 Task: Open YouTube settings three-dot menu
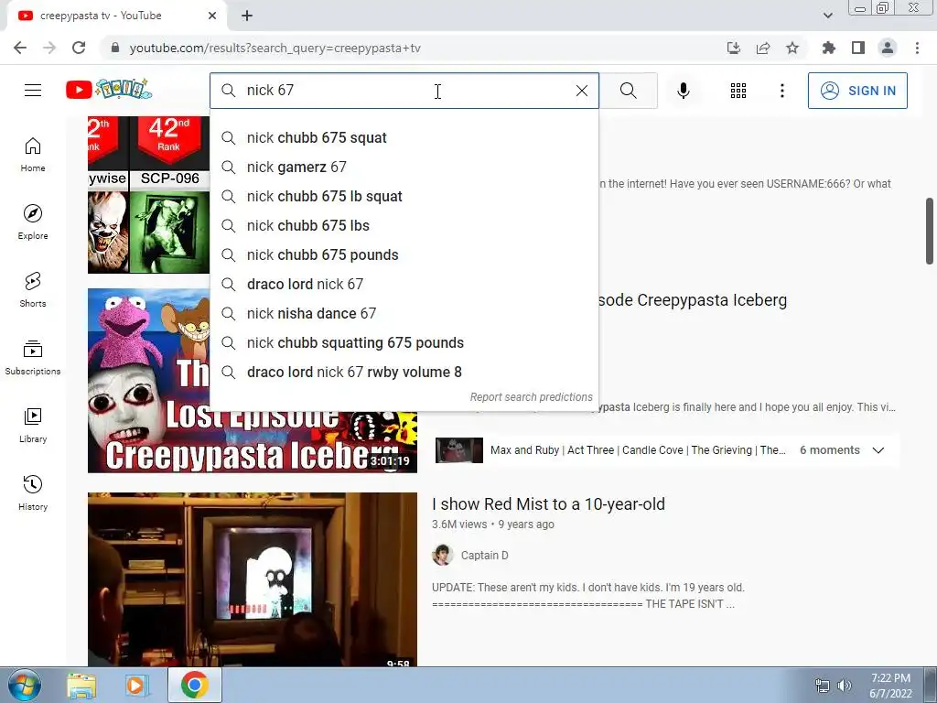point(781,91)
